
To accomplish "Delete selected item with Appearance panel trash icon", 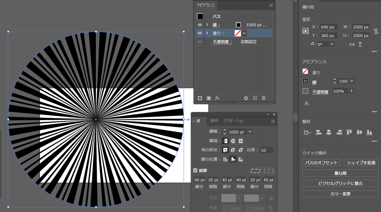I will click(x=263, y=98).
